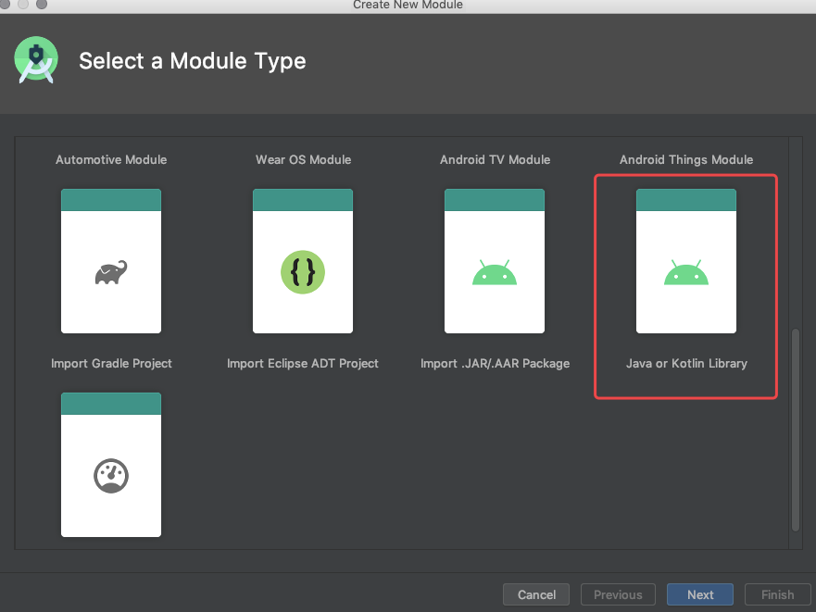The height and width of the screenshot is (612, 816).
Task: Click the Android Studio logo in header
Action: [36, 60]
